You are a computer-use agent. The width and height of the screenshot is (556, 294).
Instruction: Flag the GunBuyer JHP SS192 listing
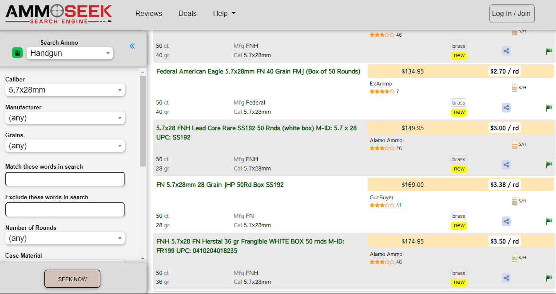548,221
